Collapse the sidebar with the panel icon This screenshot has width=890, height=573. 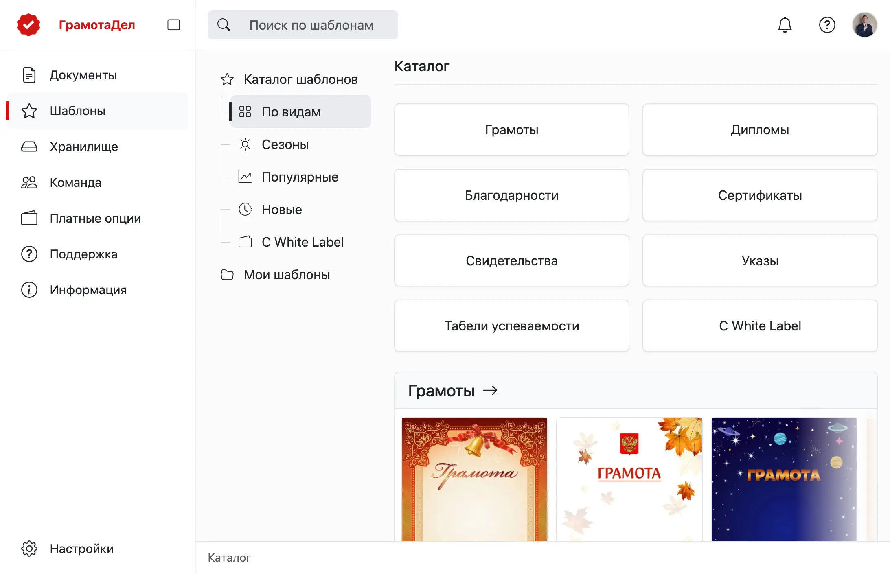click(x=173, y=25)
